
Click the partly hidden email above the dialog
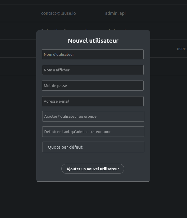(x=59, y=29)
